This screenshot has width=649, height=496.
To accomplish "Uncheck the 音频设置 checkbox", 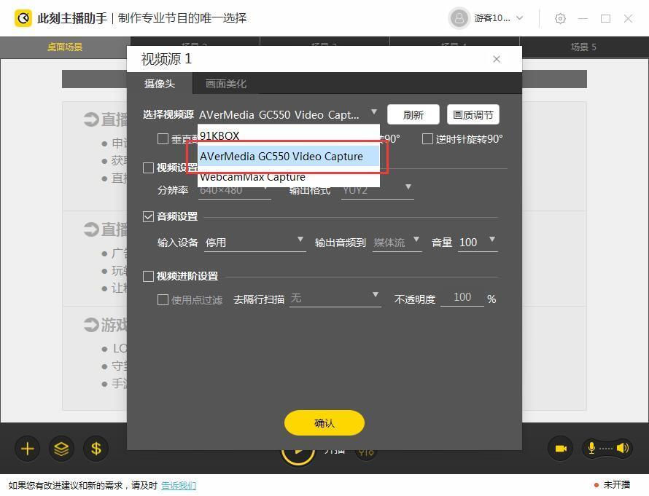I will [148, 216].
